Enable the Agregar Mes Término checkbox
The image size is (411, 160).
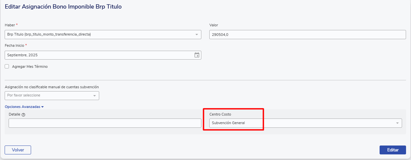click(x=7, y=67)
